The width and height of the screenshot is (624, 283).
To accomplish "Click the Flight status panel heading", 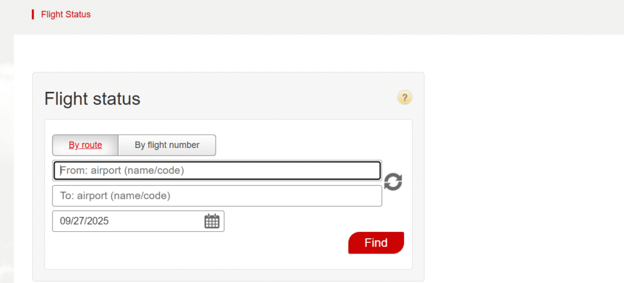I will pos(93,99).
